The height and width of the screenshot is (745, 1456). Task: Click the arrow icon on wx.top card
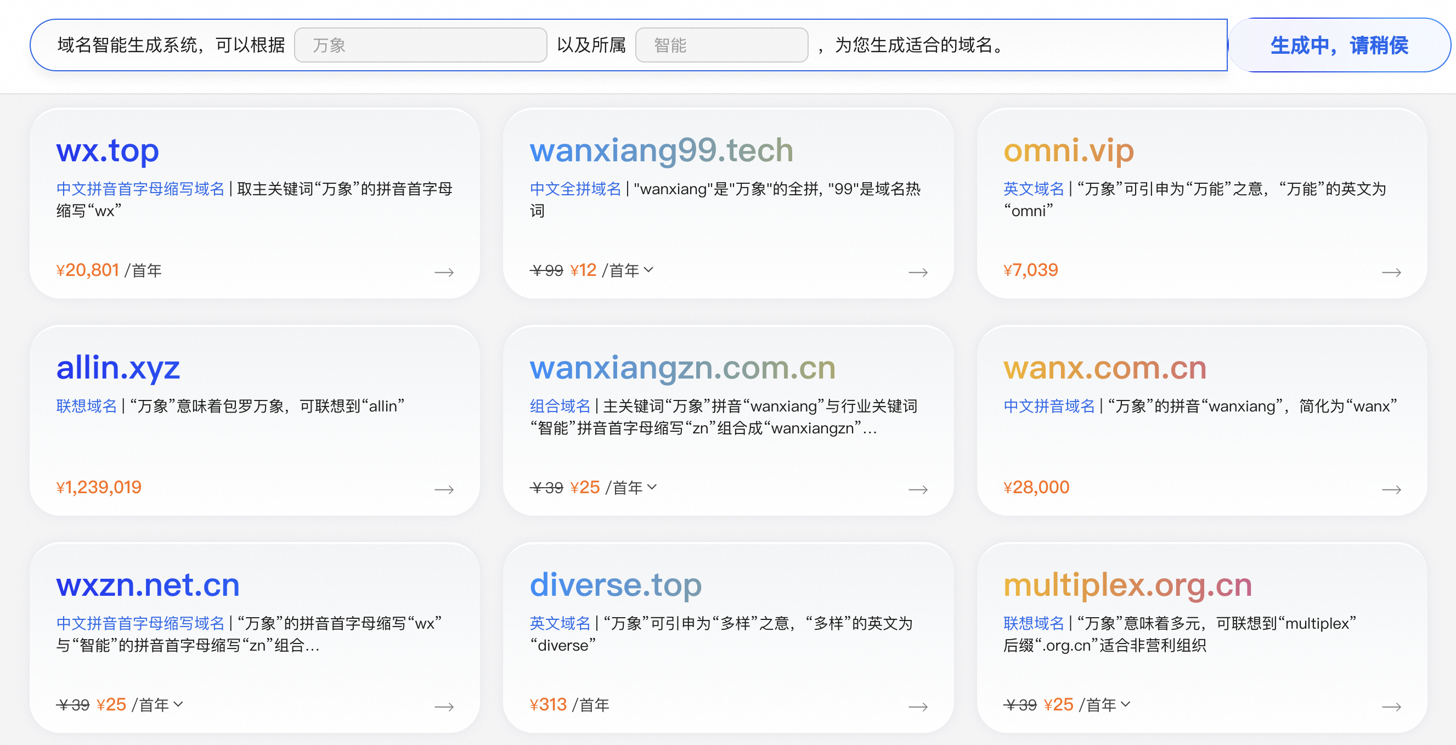tap(444, 273)
